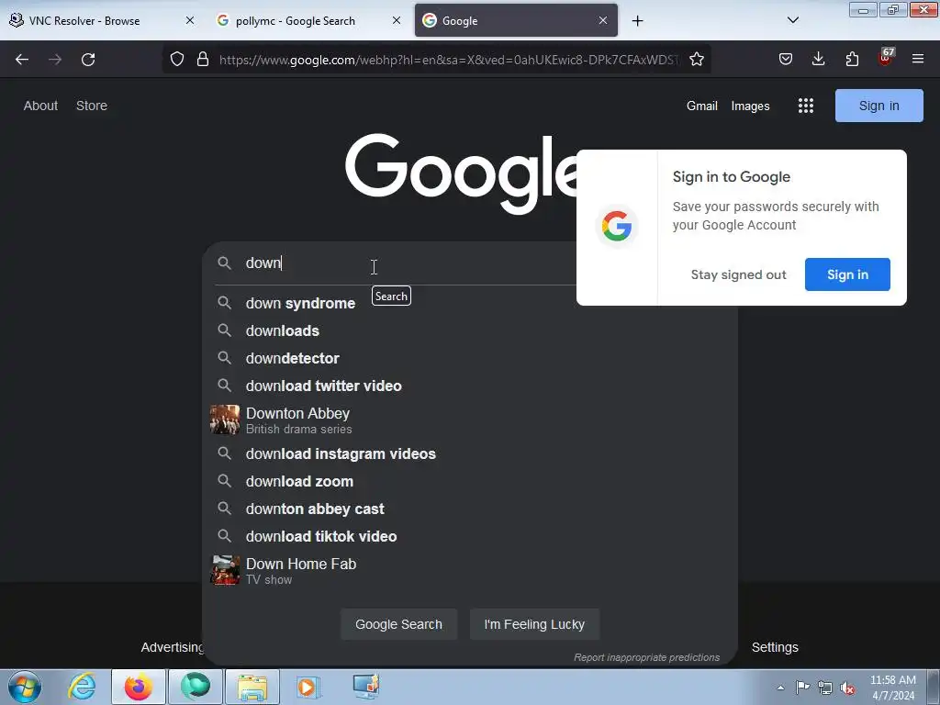Viewport: 940px width, 705px height.
Task: Open Windows Media Player from taskbar
Action: click(308, 687)
